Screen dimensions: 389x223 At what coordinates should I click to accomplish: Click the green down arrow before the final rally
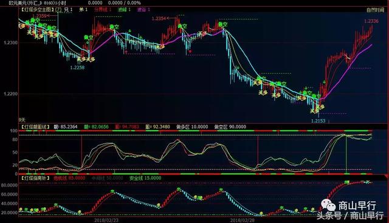click(324, 82)
